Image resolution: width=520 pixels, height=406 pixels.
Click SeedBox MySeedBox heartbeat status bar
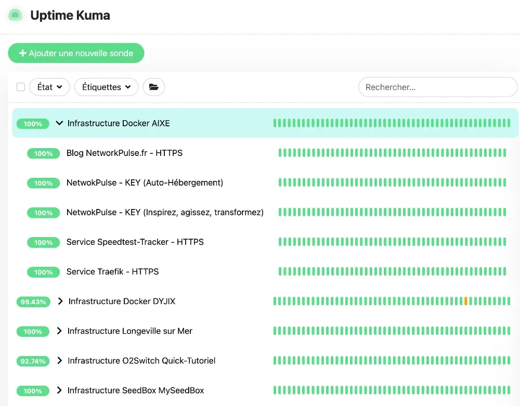pyautogui.click(x=392, y=390)
